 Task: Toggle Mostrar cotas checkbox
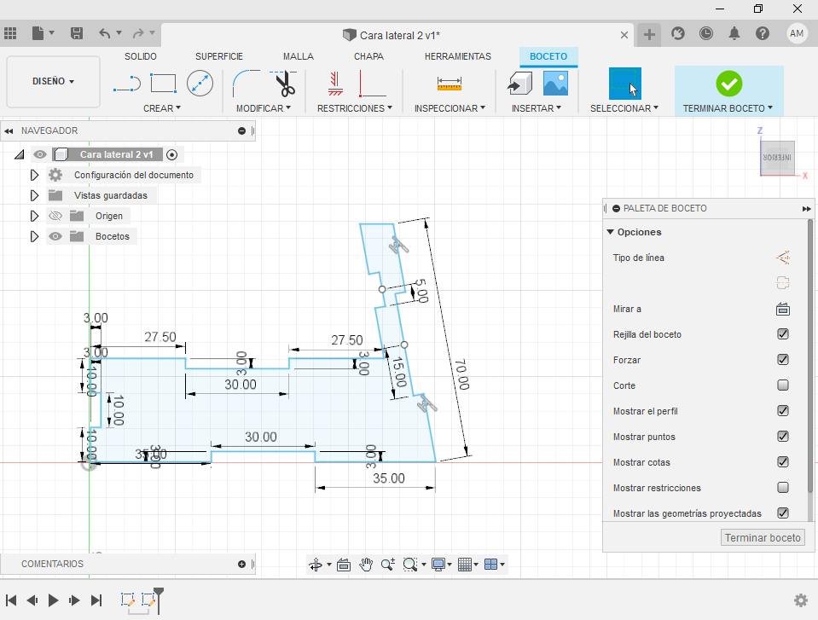click(x=782, y=462)
